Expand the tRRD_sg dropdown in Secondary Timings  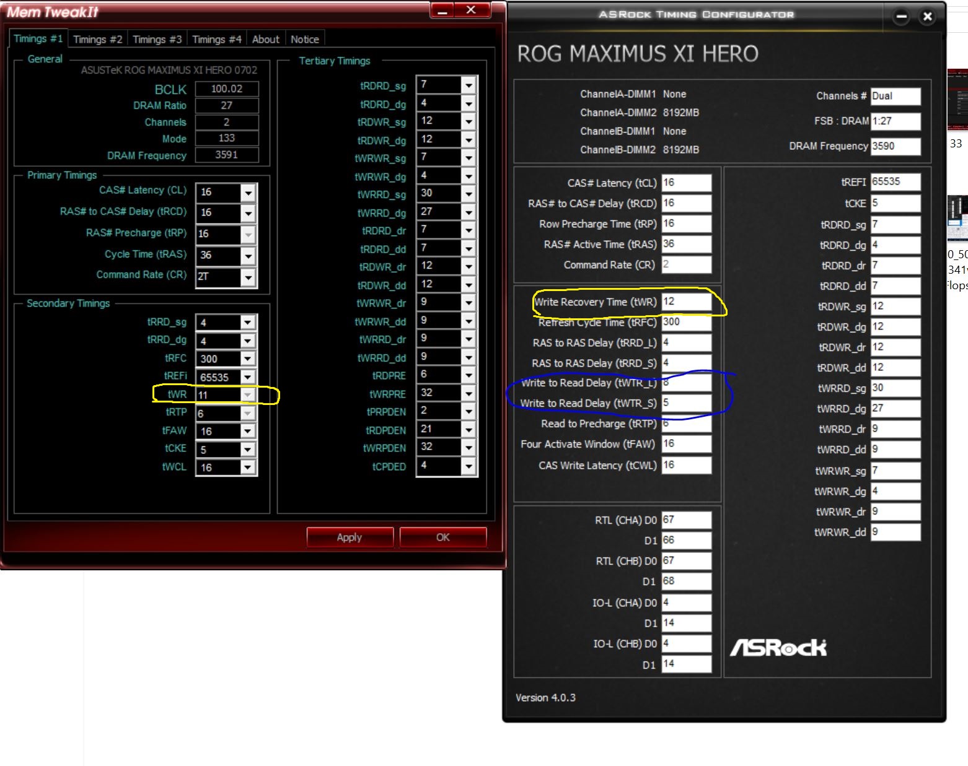pyautogui.click(x=248, y=323)
